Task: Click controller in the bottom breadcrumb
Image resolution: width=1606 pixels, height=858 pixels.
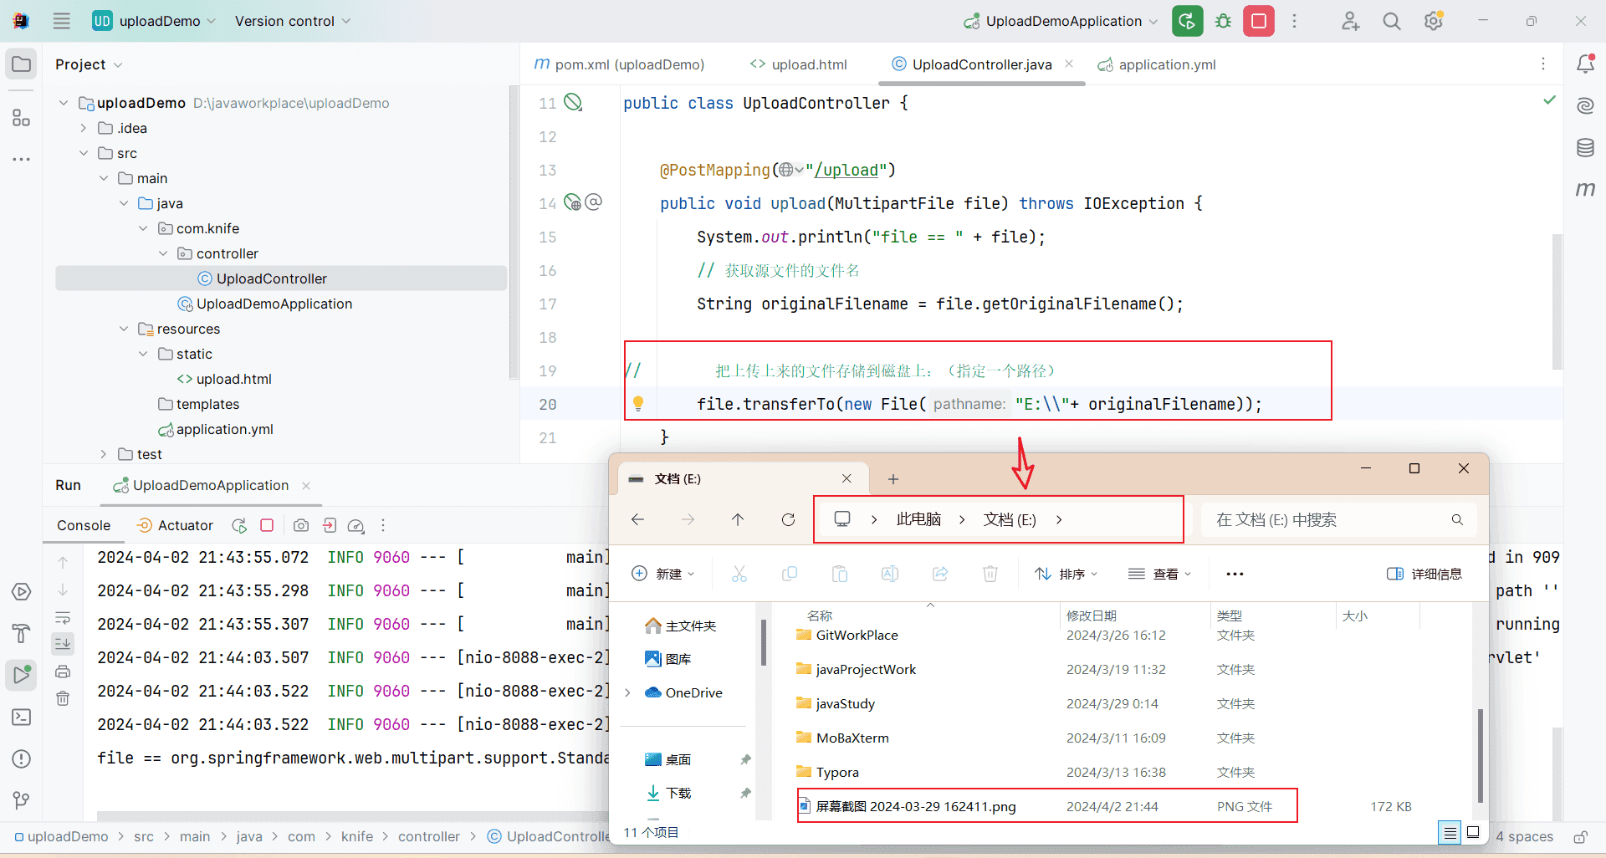Action: (429, 836)
